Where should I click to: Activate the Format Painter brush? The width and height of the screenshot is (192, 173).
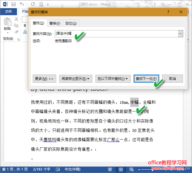(x=16, y=32)
